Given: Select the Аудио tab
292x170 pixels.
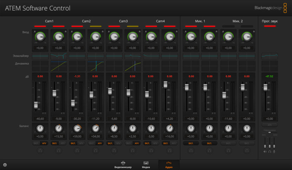Looking at the screenshot, I should click(169, 165).
